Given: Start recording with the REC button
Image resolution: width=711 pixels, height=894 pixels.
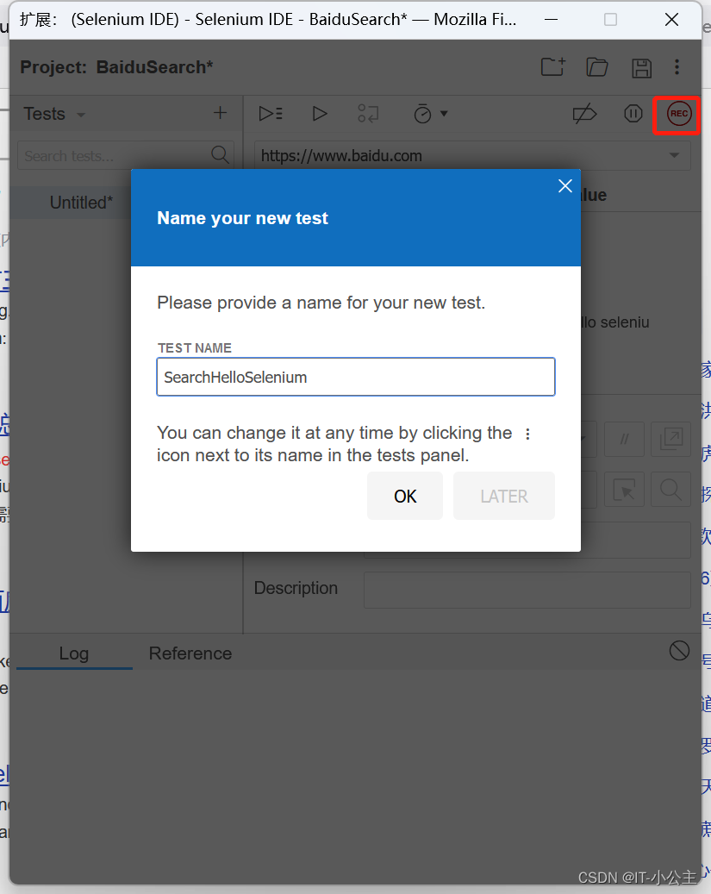Looking at the screenshot, I should click(x=679, y=114).
